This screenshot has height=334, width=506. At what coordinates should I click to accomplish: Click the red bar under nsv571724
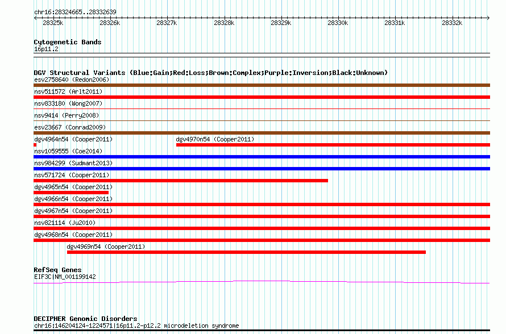(181, 181)
